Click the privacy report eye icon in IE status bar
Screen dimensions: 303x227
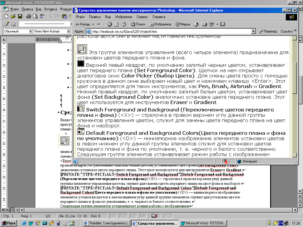[x=225, y=161]
